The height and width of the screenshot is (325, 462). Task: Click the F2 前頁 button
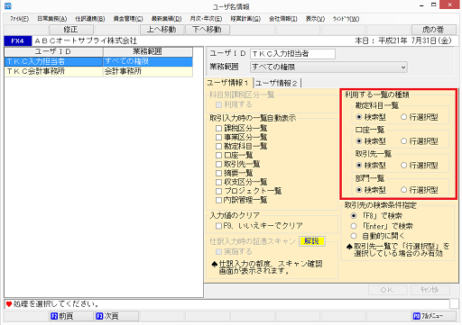71,316
